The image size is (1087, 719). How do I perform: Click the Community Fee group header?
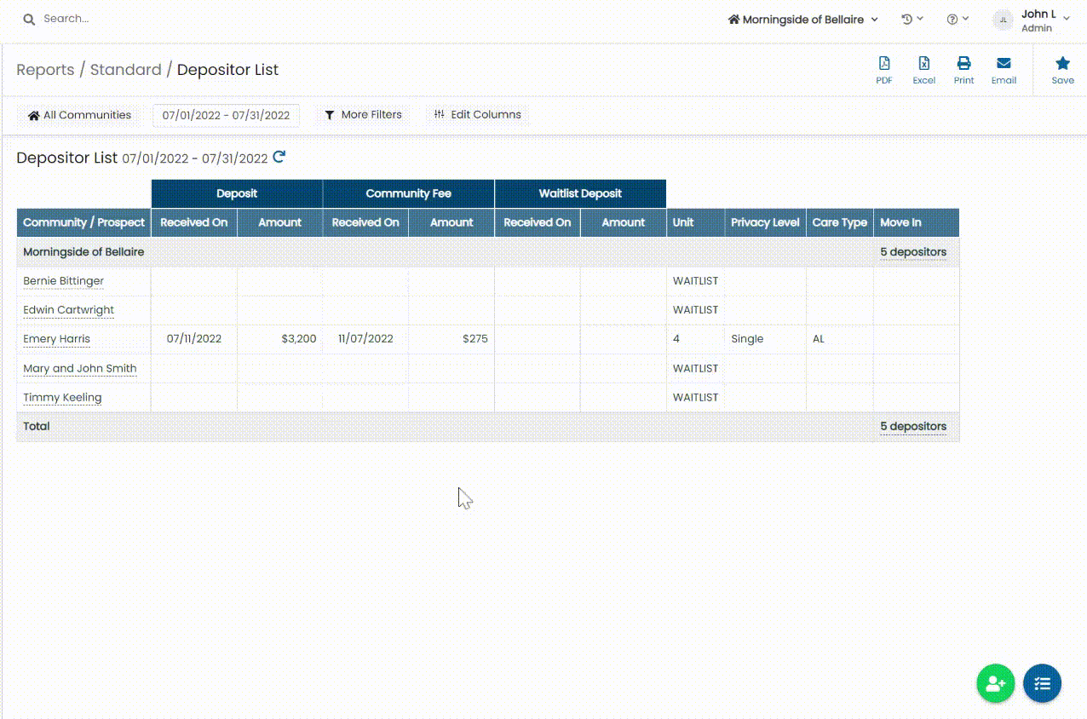pos(409,193)
